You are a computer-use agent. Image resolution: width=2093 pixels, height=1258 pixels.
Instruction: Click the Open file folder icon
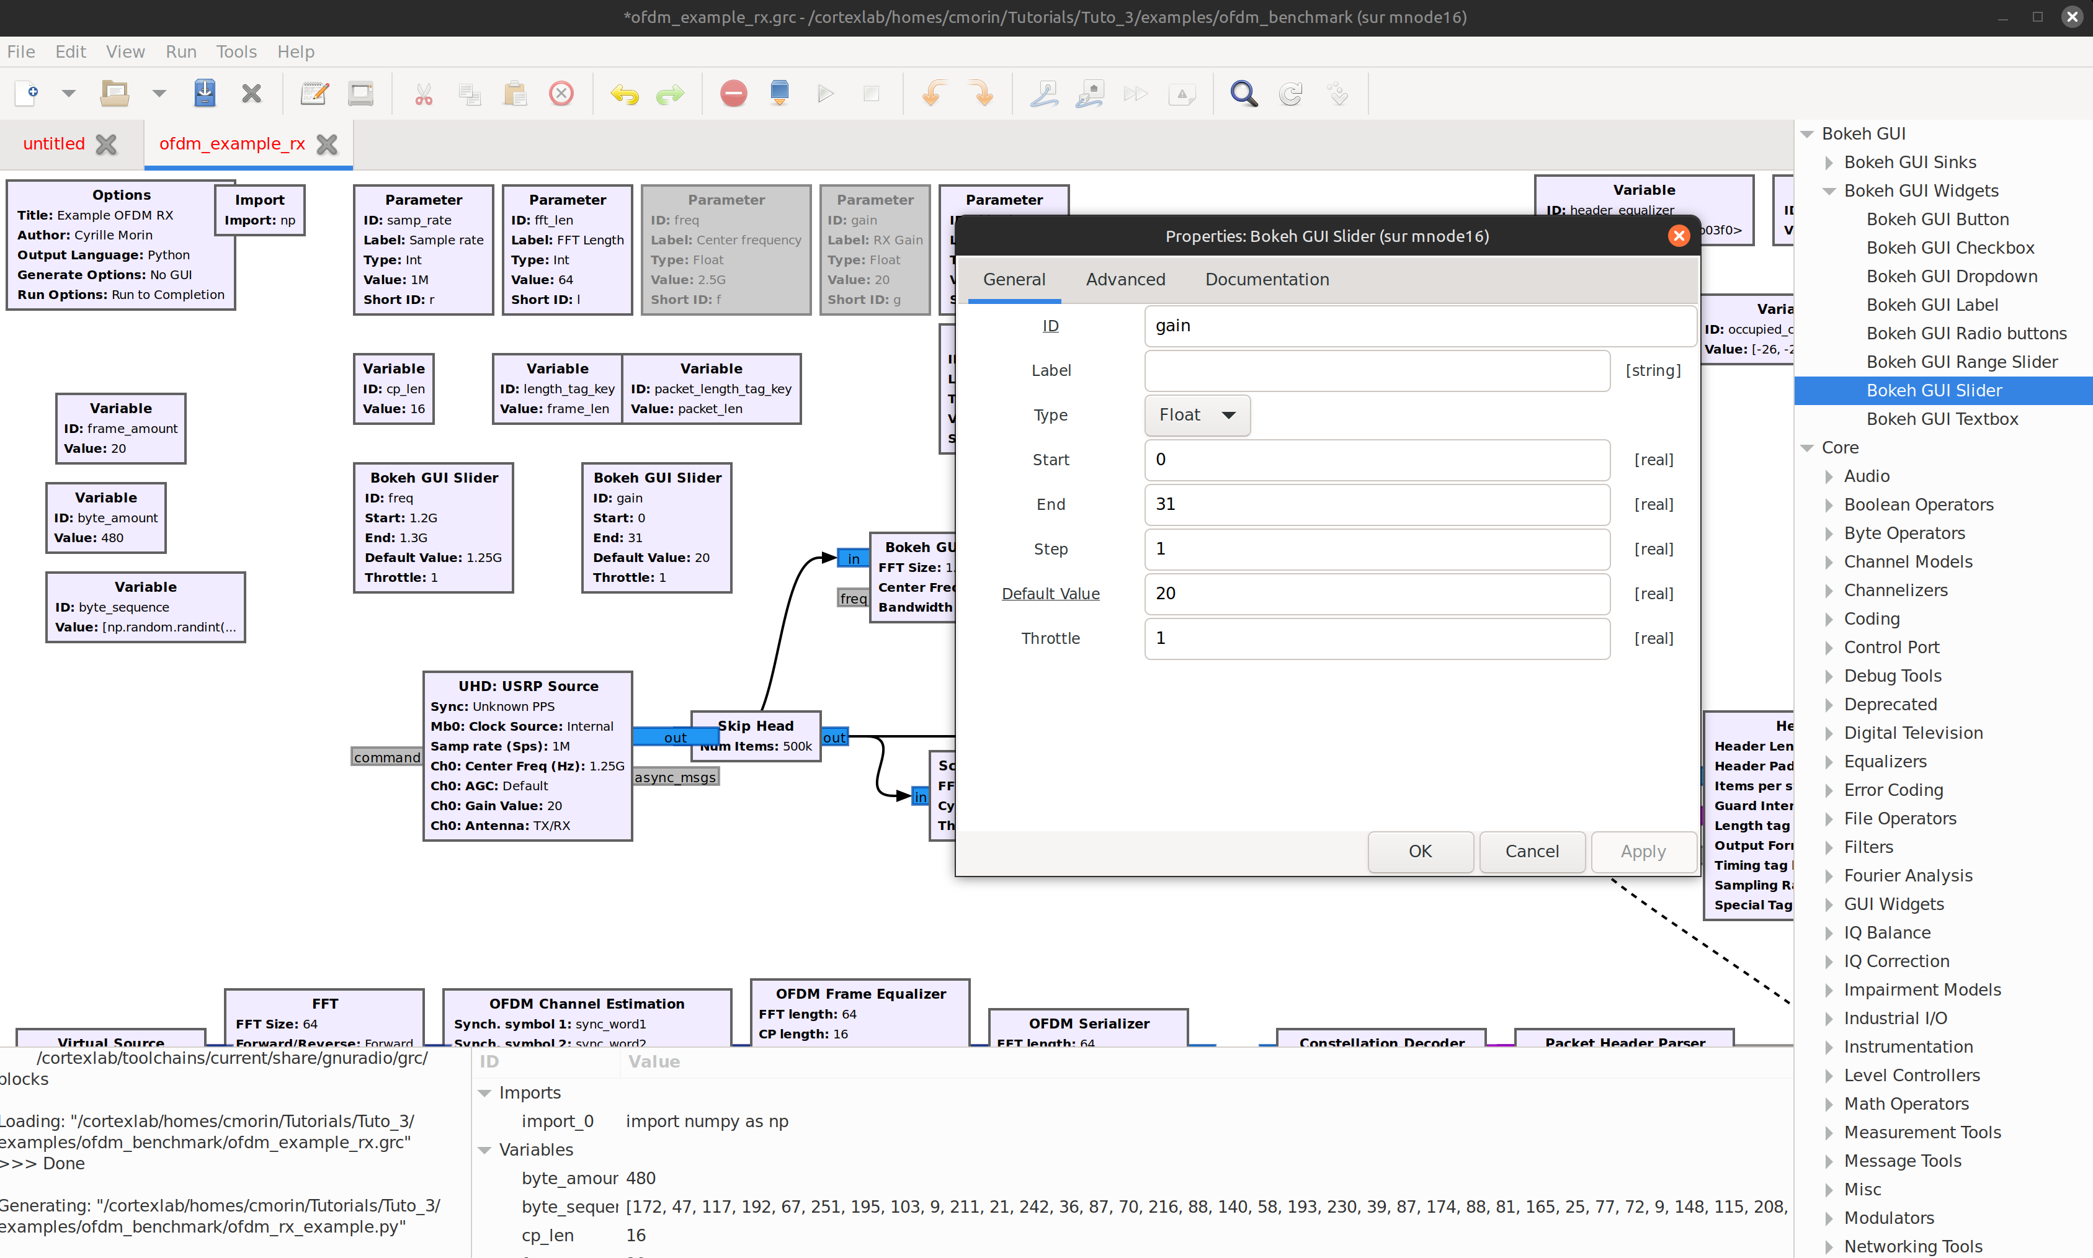[x=114, y=93]
